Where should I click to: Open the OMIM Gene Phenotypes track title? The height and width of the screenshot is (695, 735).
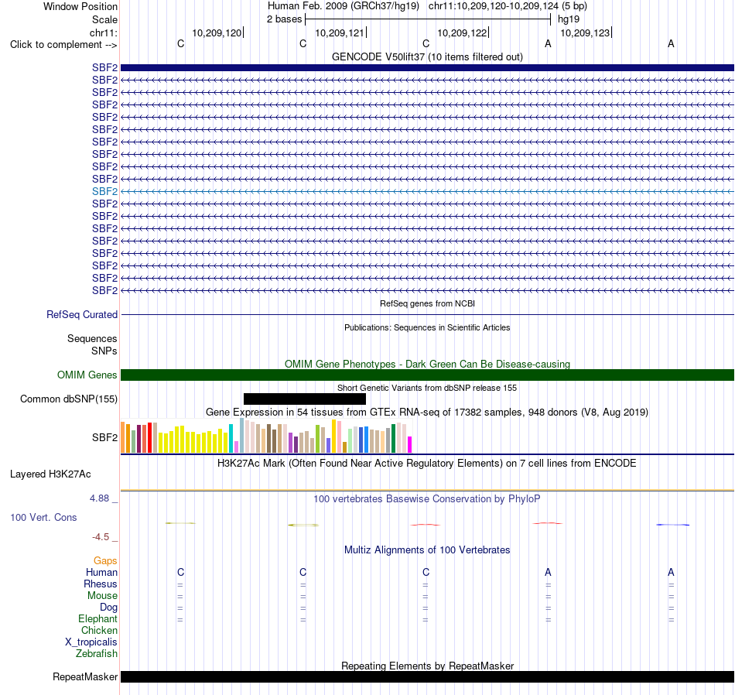(x=427, y=364)
